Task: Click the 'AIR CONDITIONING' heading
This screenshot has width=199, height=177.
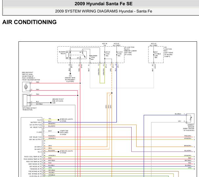Action: pyautogui.click(x=29, y=22)
